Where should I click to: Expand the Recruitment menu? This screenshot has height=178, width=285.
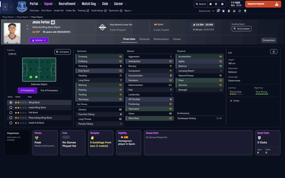point(68,4)
